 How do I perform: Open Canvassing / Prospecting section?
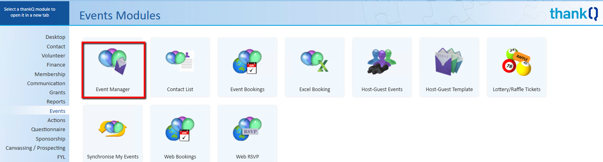[x=35, y=148]
